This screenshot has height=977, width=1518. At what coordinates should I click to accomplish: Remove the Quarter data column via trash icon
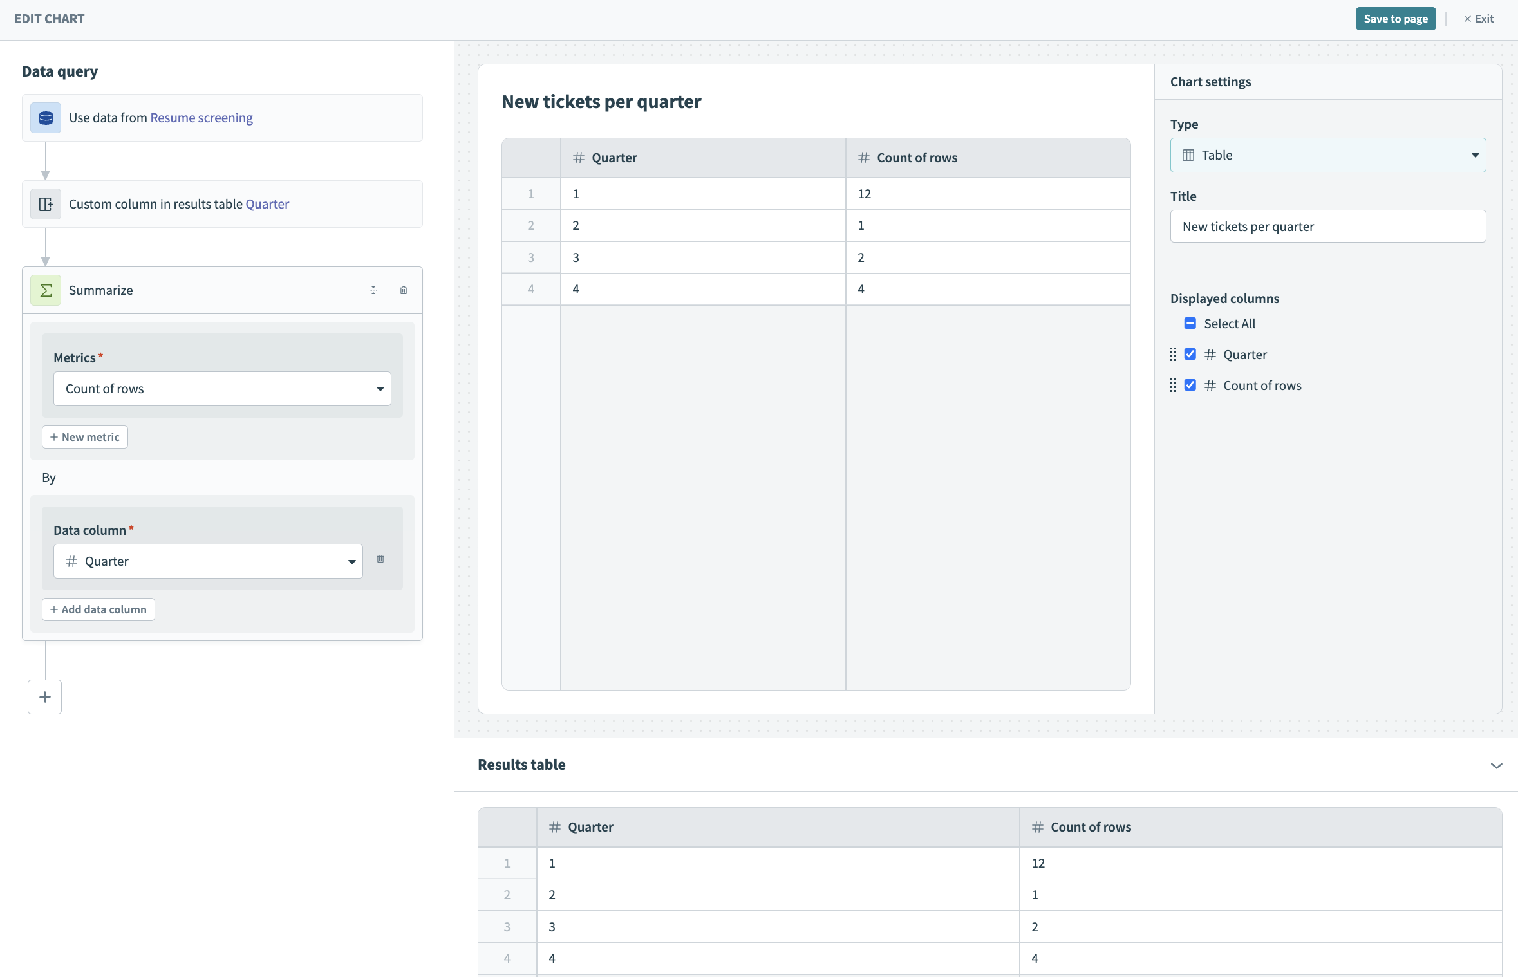(380, 559)
